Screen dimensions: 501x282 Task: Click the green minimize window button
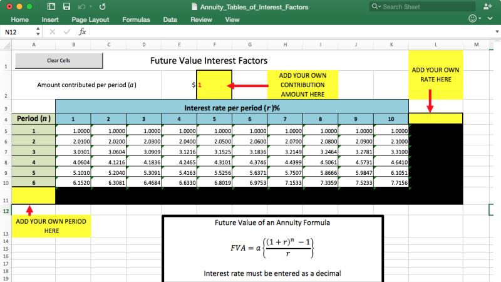point(29,6)
